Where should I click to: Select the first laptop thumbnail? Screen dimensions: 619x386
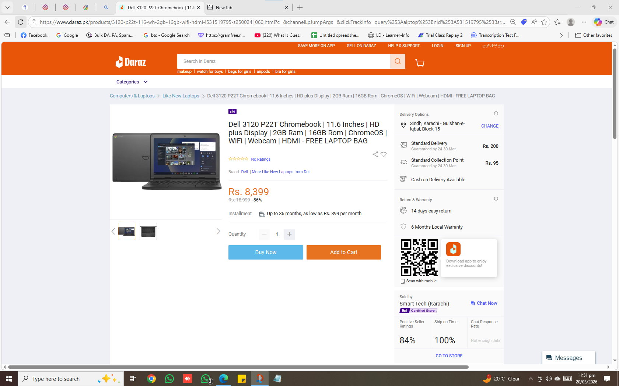(126, 231)
